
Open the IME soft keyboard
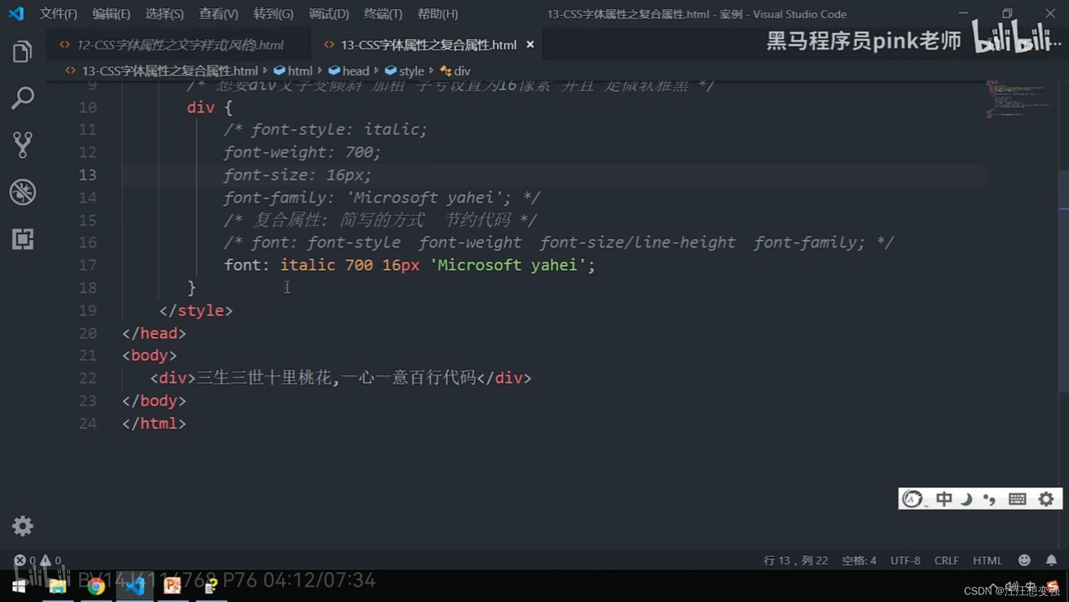(1017, 498)
